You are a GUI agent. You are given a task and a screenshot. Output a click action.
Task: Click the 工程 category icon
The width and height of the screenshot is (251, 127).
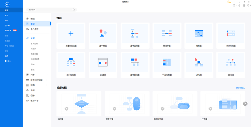point(28,90)
